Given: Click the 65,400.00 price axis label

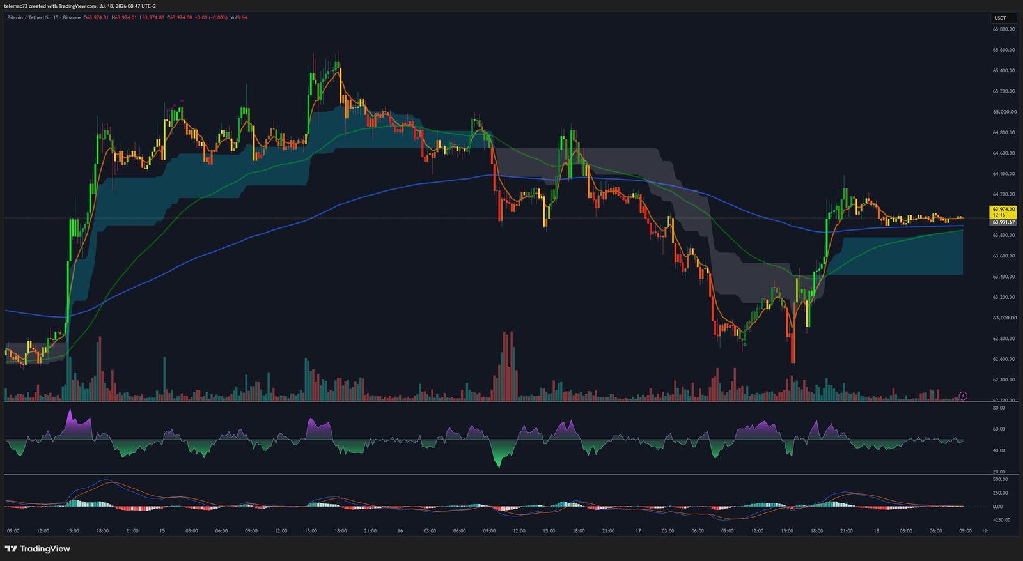Looking at the screenshot, I should tap(1004, 70).
